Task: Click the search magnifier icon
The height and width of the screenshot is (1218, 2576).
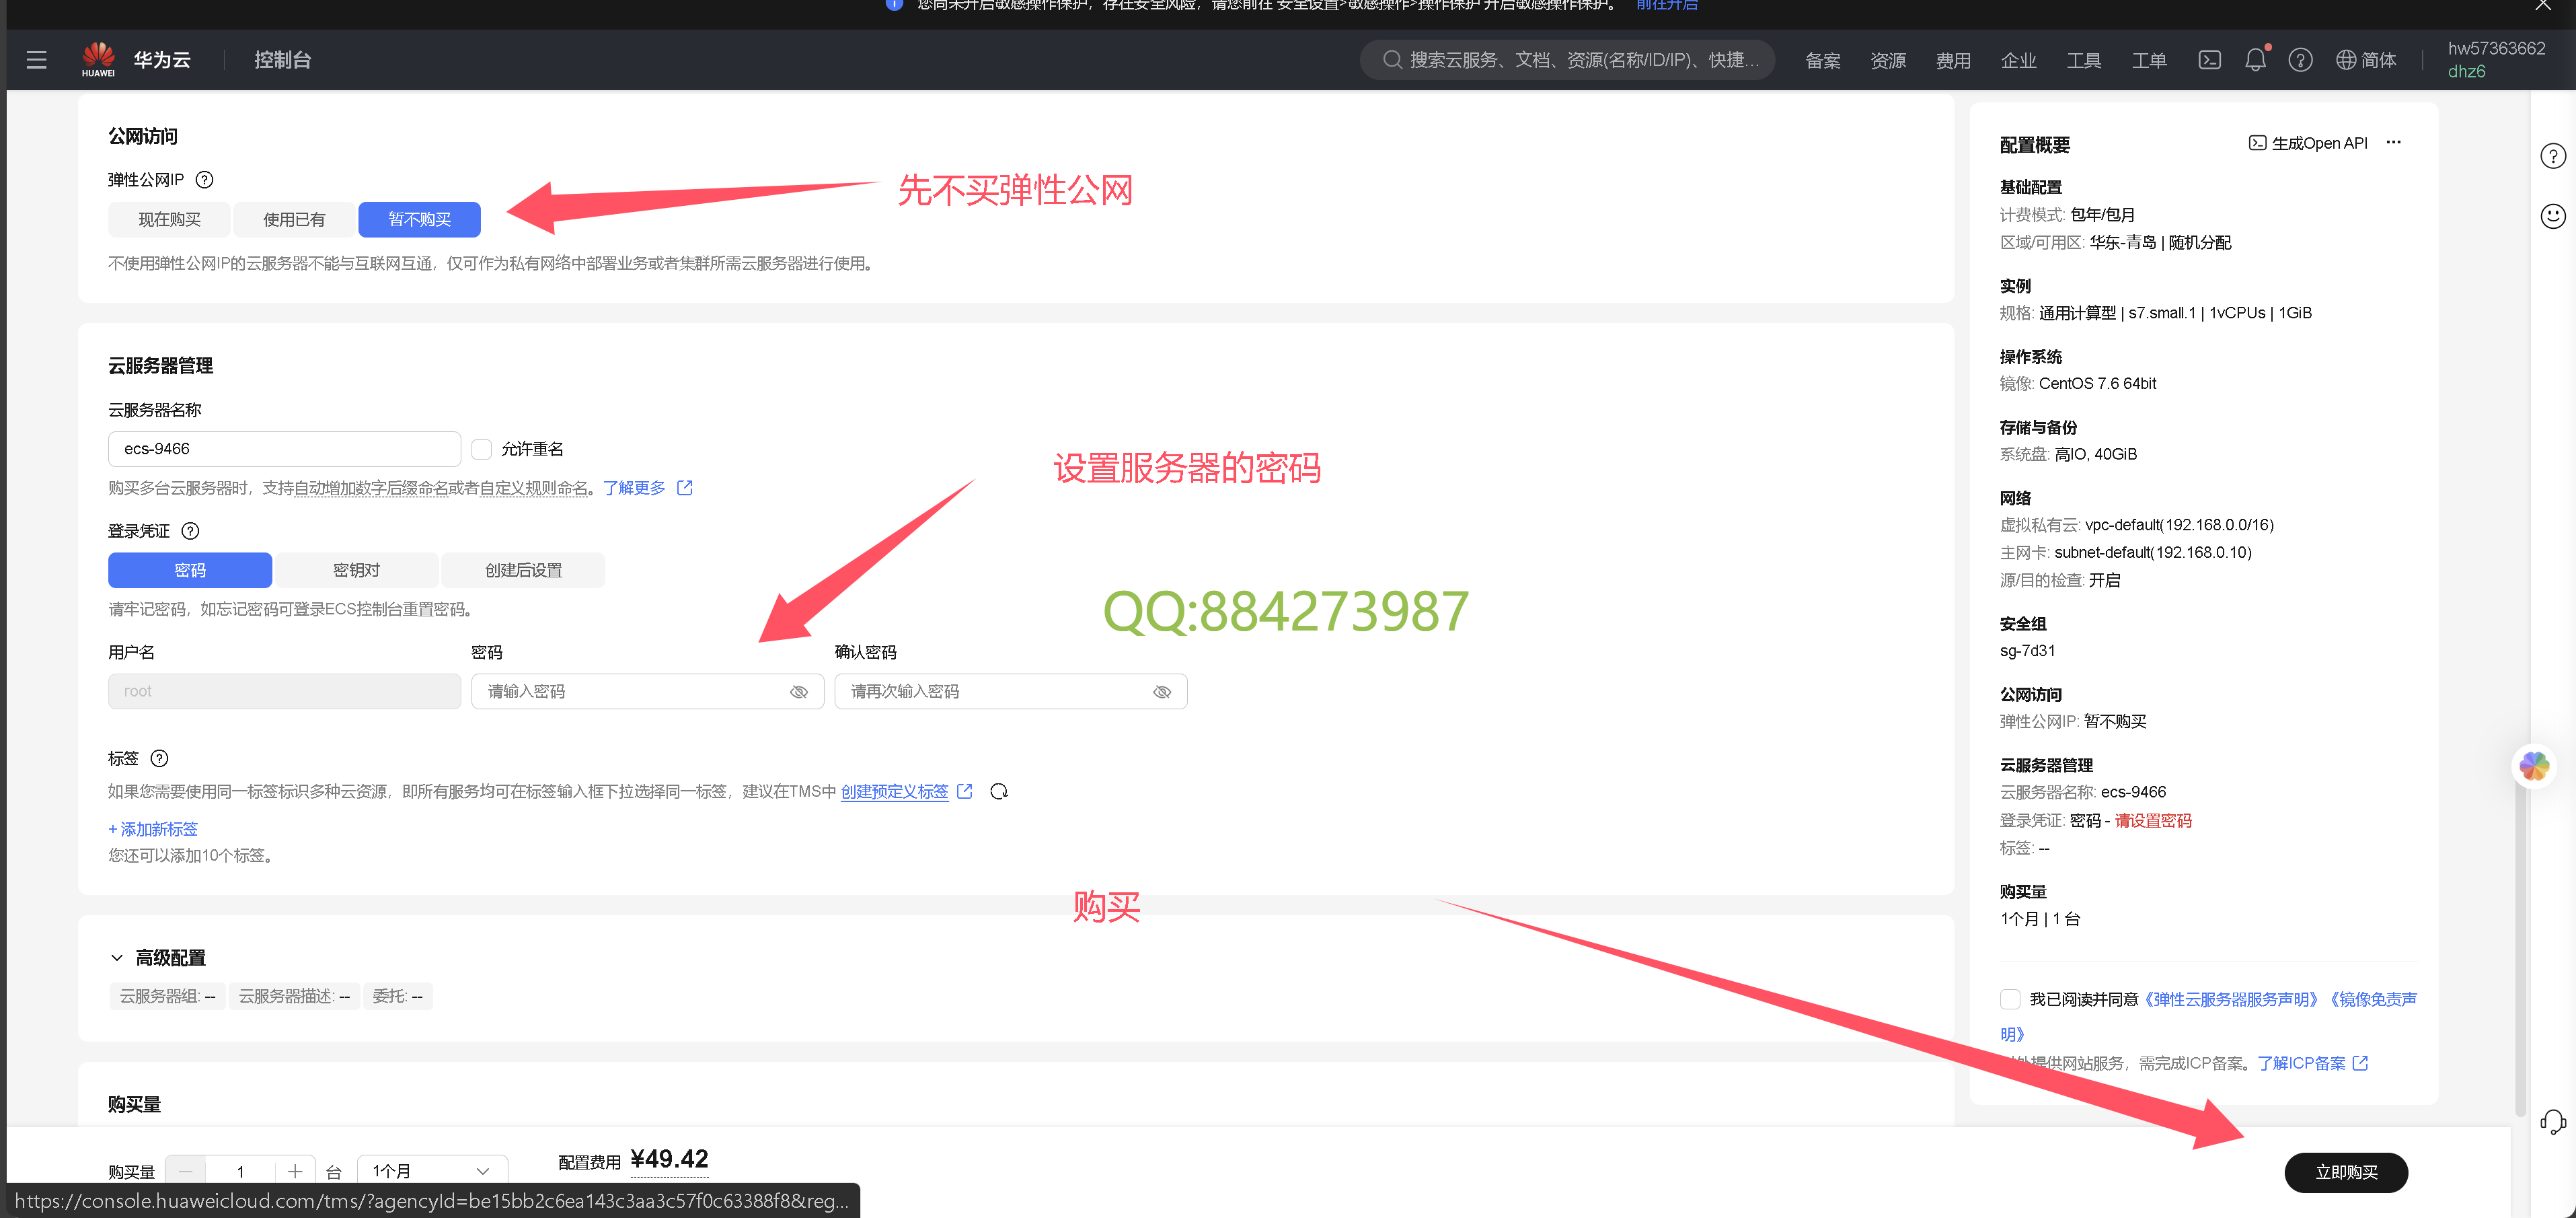Action: pos(1392,60)
